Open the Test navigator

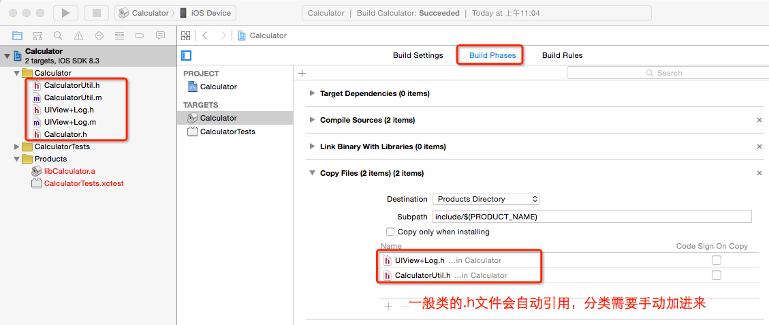pyautogui.click(x=99, y=35)
